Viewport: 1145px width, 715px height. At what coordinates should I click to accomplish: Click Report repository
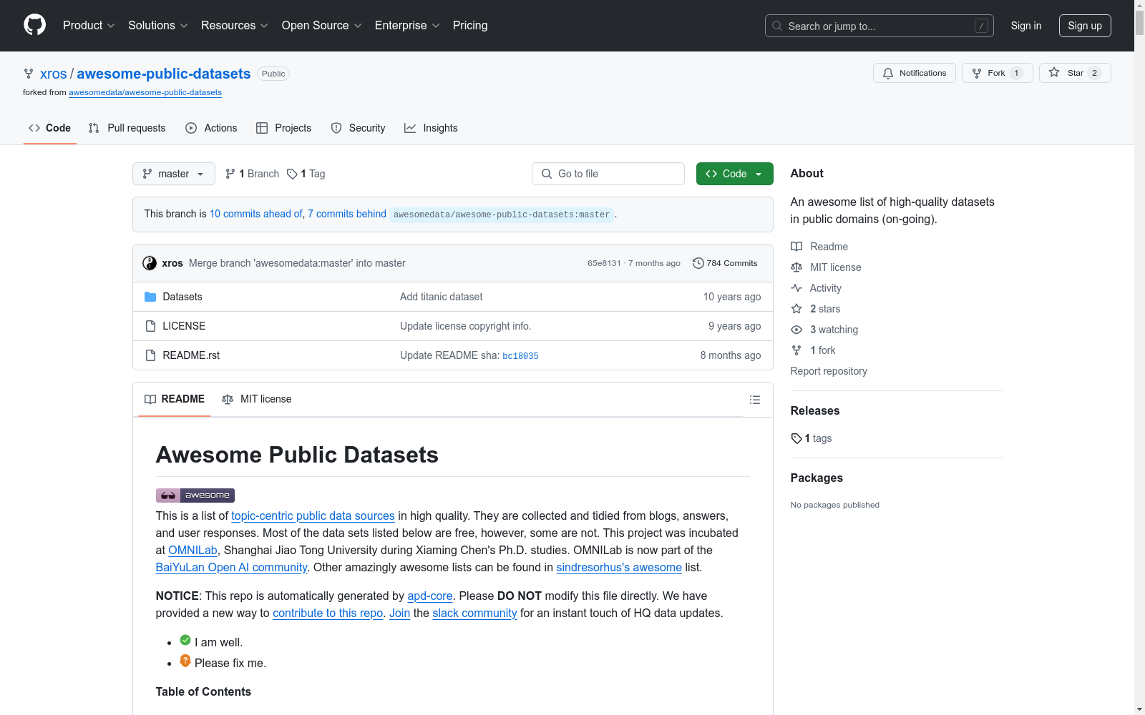point(829,371)
